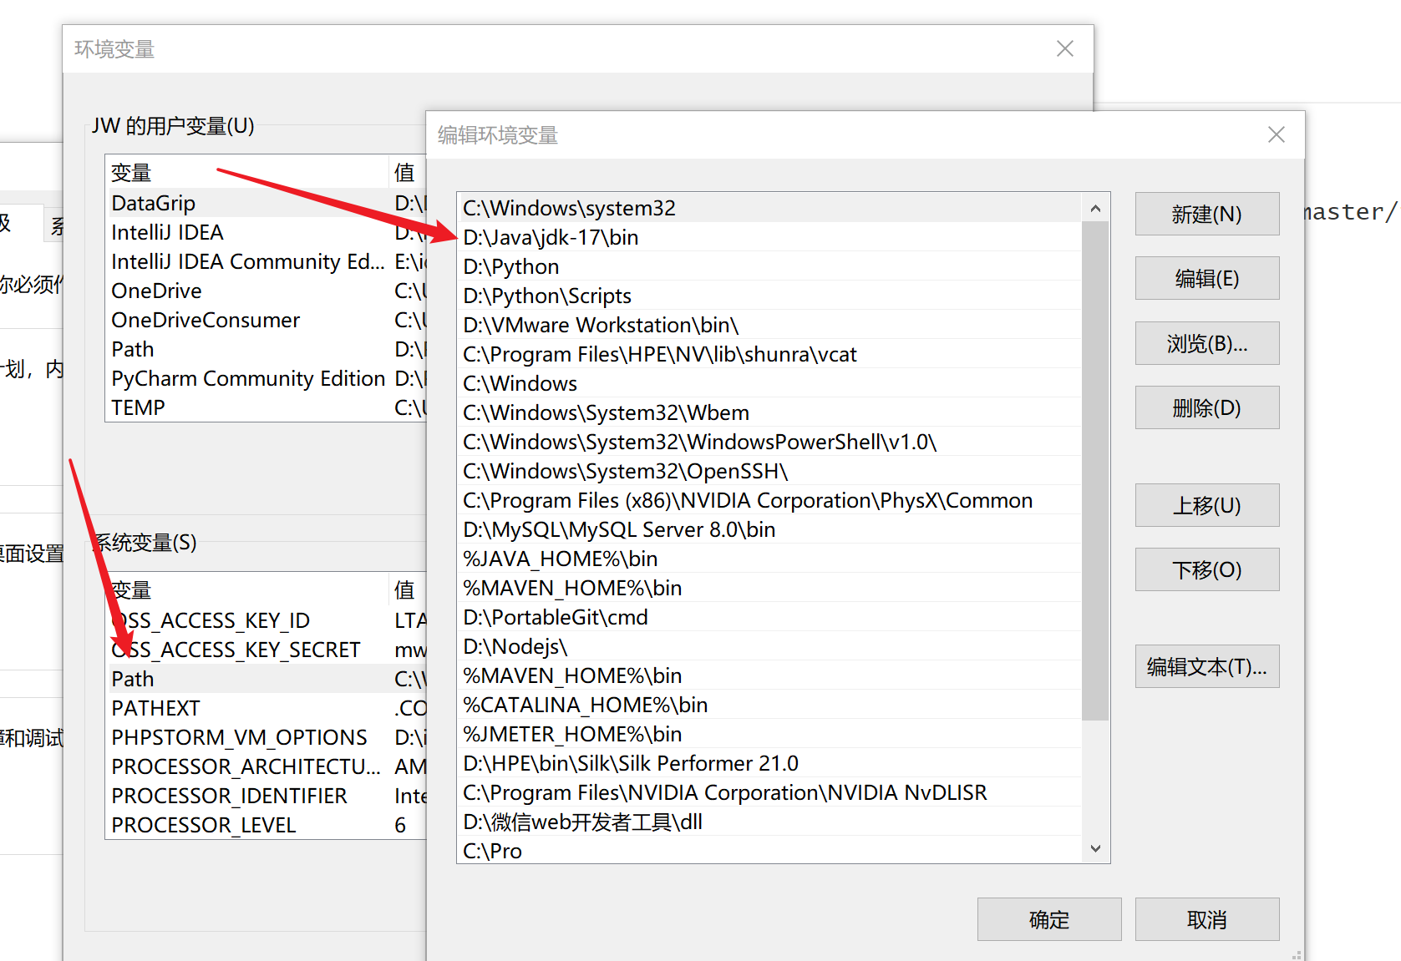1401x961 pixels.
Task: Select PHPSTORM_VM_OPTIONS system variable
Action: pyautogui.click(x=266, y=737)
